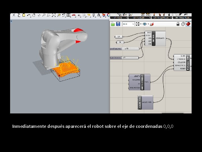Click the light bulb icon in Rhino toolbar
Image resolution: width=202 pixels, height=152 pixels.
click(x=94, y=15)
